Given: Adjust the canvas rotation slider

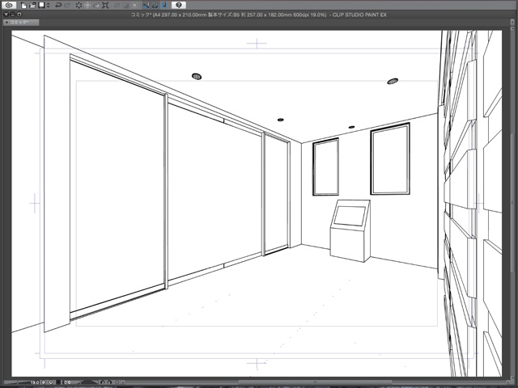Looking at the screenshot, I should tap(89, 382).
